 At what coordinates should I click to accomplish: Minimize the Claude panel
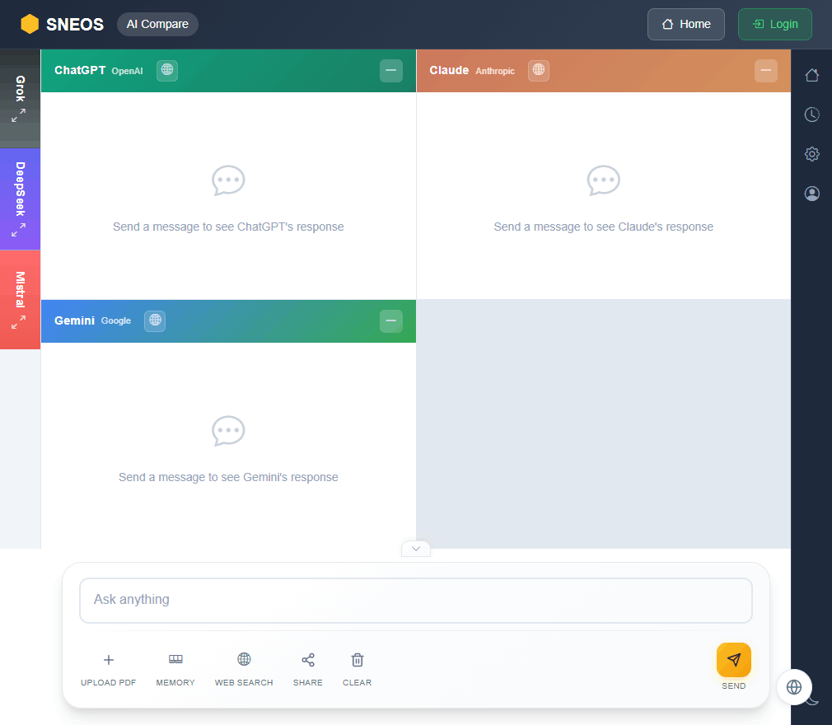[x=765, y=71]
